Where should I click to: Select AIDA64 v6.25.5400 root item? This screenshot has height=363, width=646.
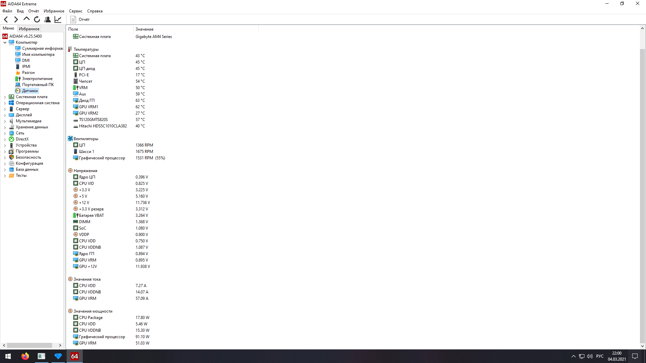click(26, 36)
